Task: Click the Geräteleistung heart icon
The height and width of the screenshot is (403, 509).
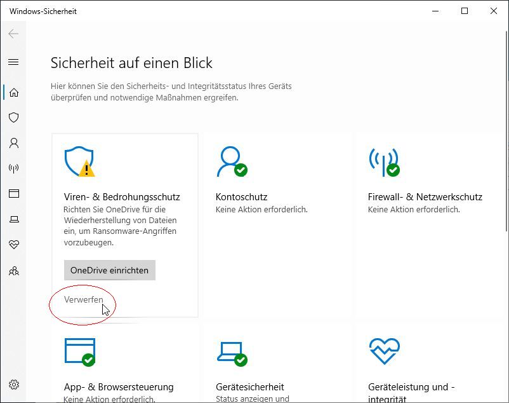Action: click(x=385, y=352)
